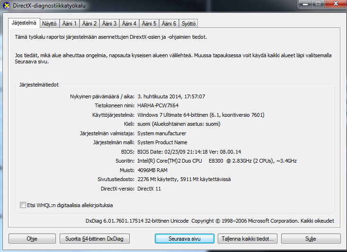
Task: Click the Tämä työkalu raportoi description text
Action: click(x=111, y=37)
